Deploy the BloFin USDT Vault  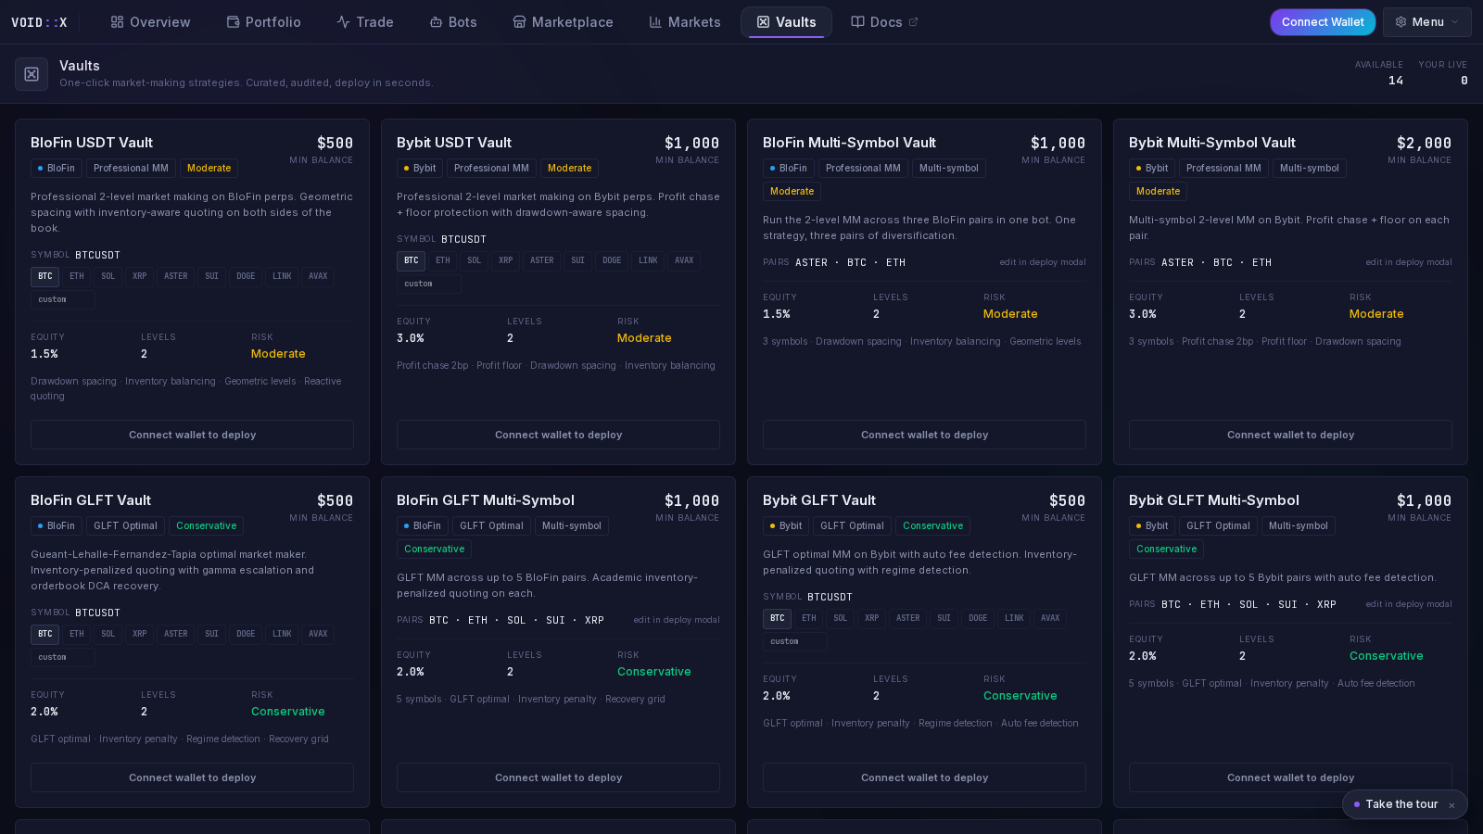pos(192,435)
